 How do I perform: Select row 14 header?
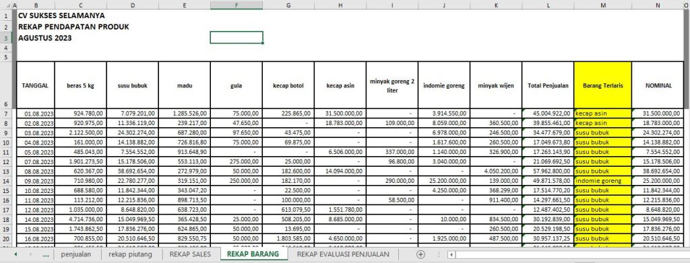tap(5, 180)
